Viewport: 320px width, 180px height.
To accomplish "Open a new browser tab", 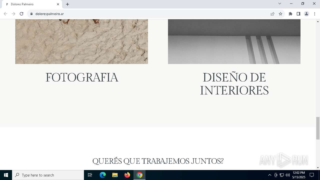I will tap(67, 4).
